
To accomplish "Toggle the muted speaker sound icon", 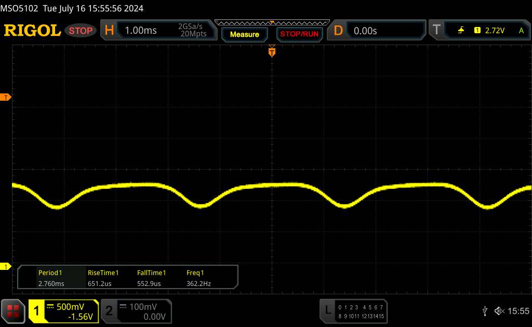I will (x=499, y=311).
